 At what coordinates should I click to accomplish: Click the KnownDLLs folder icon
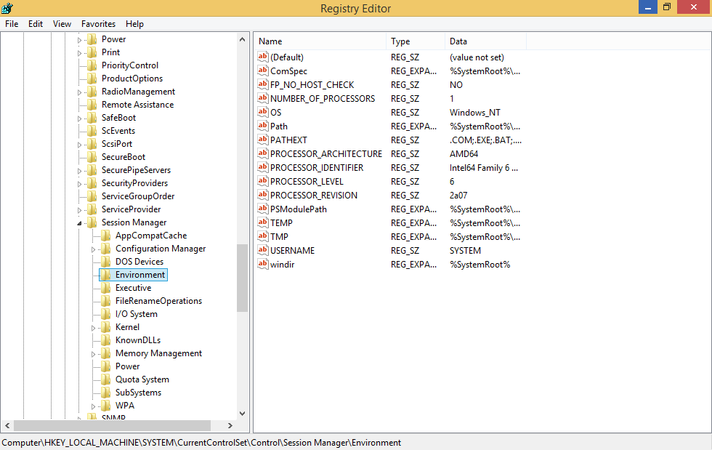[105, 339]
